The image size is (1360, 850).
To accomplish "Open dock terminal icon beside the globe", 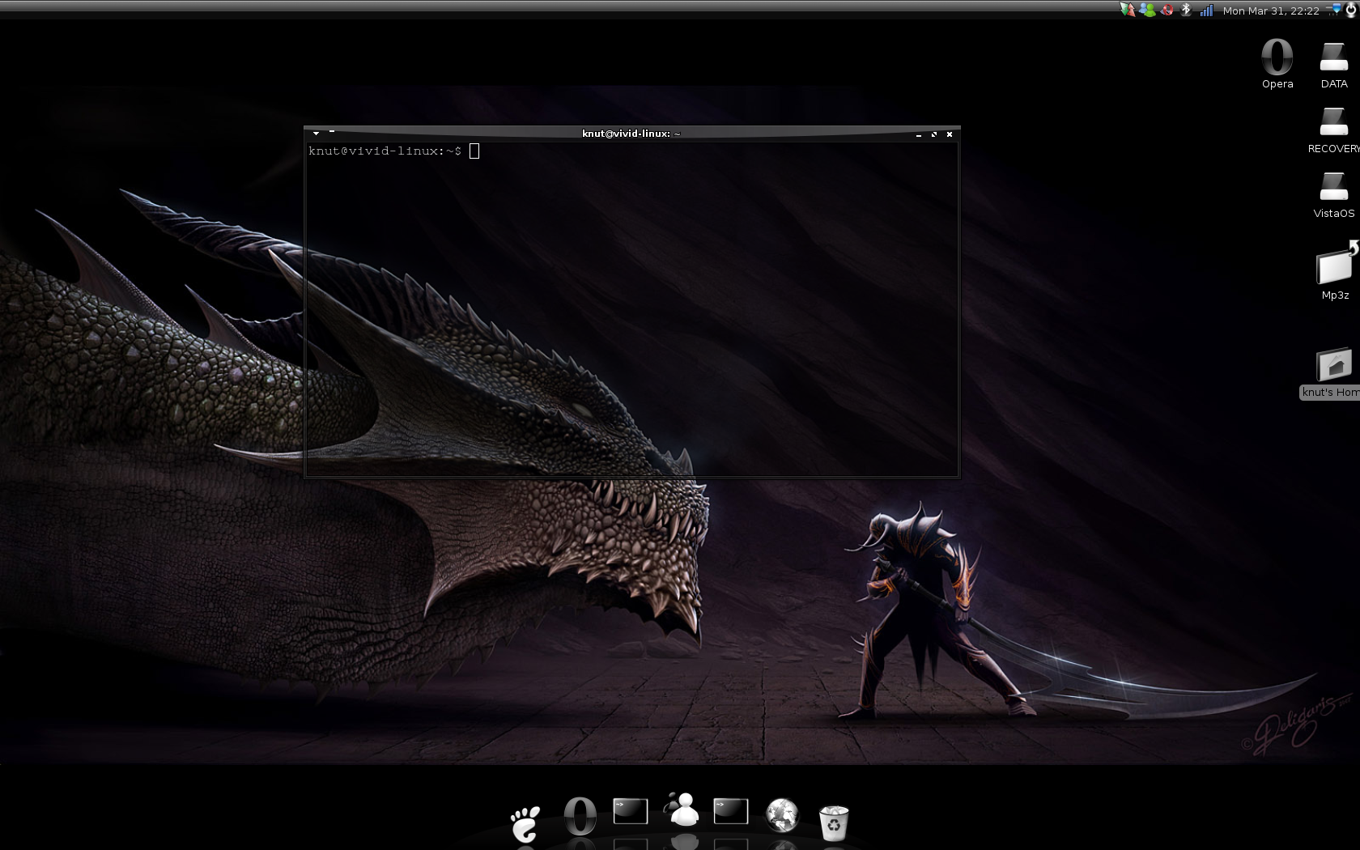I will [x=731, y=811].
